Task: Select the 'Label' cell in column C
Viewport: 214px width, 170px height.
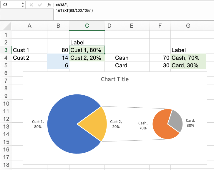Action: pyautogui.click(x=87, y=42)
